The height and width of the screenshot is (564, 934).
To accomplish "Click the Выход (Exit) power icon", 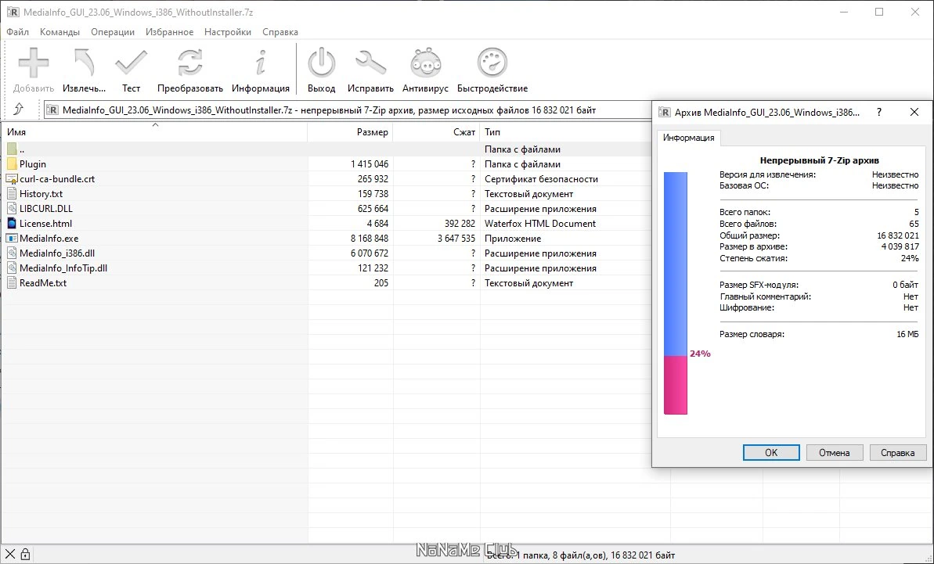I will pyautogui.click(x=322, y=63).
